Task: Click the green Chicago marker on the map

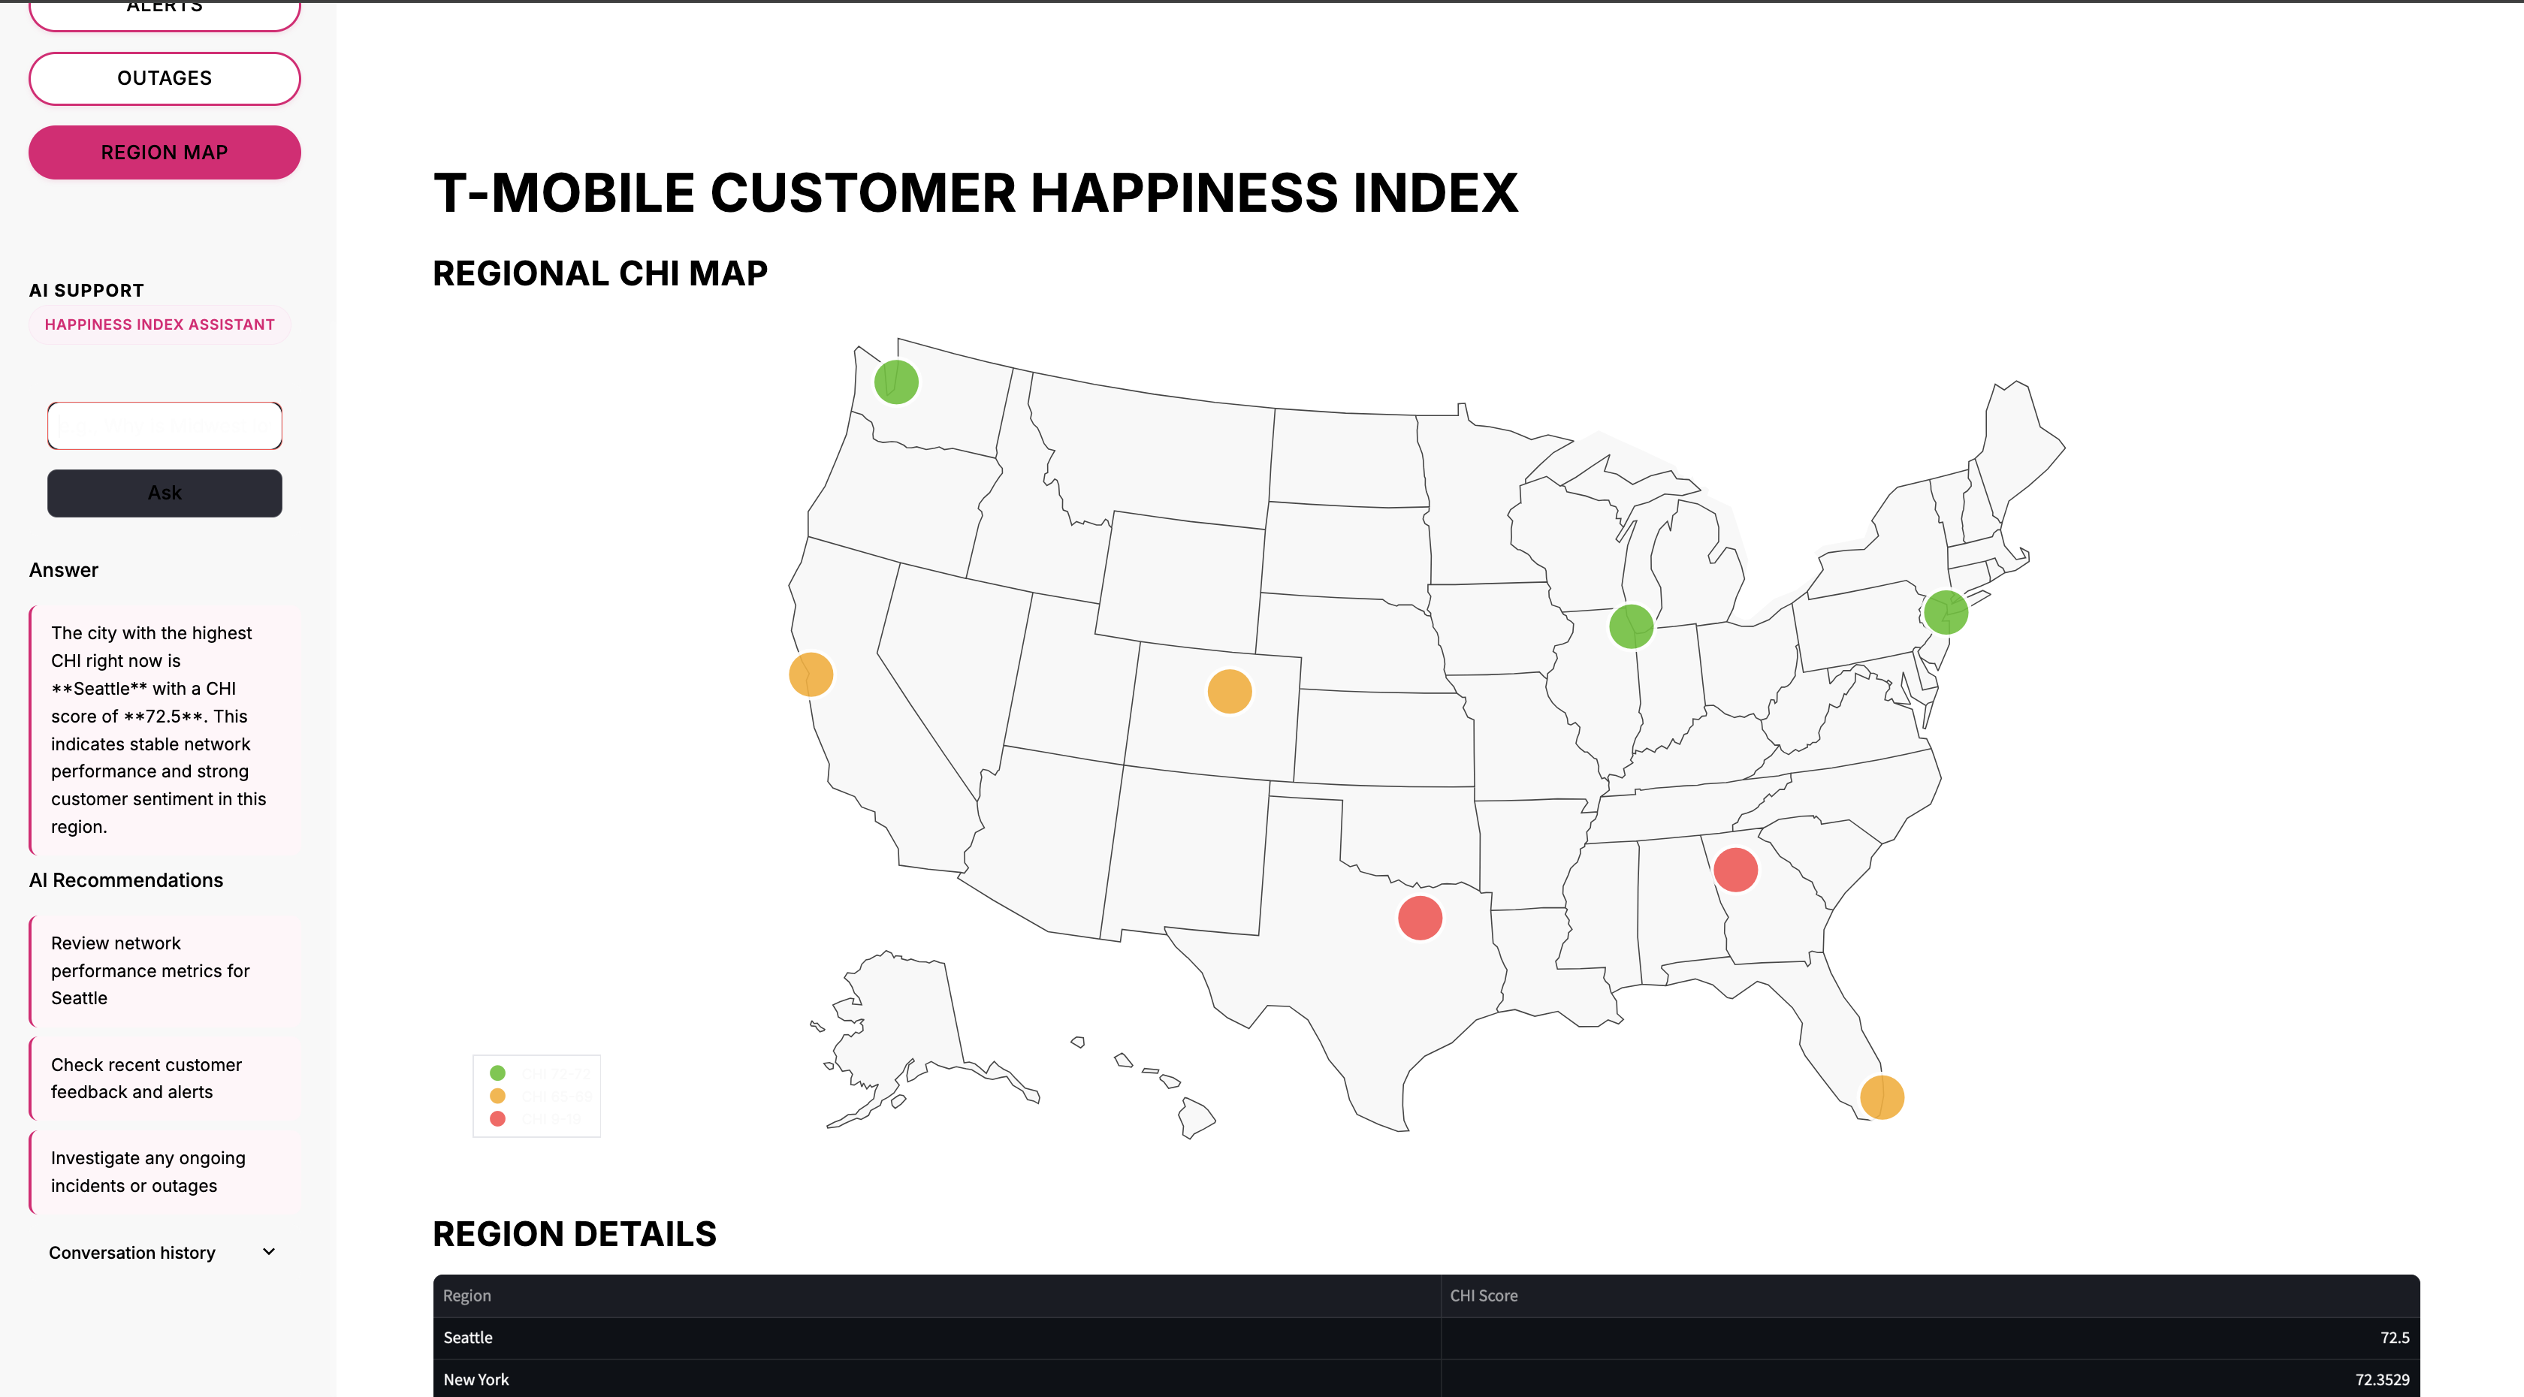Action: click(1630, 626)
